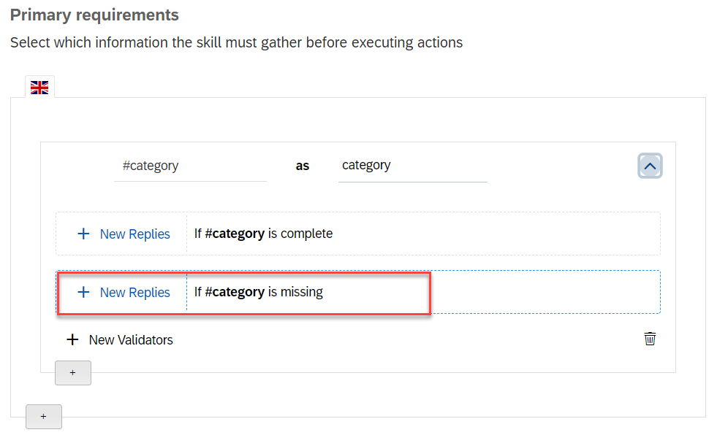
Task: Open New Replies for "If #category is missing"
Action: tap(134, 293)
